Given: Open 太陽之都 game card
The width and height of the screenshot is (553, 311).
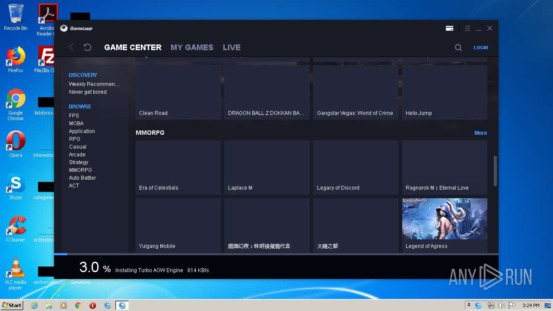Looking at the screenshot, I should [x=356, y=225].
